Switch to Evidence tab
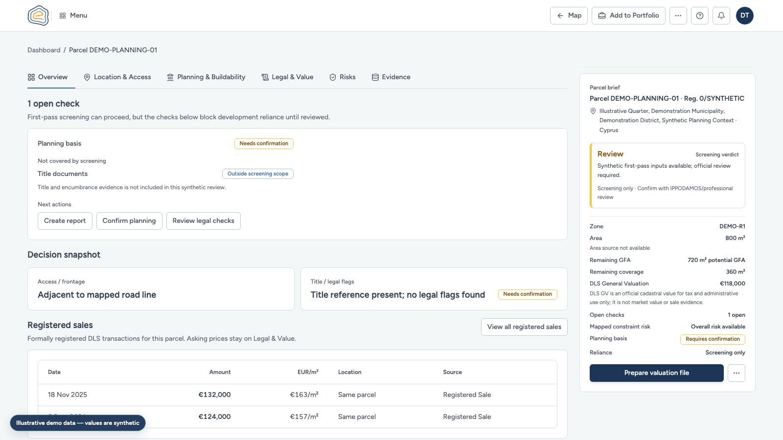The height and width of the screenshot is (440, 783). [x=391, y=77]
